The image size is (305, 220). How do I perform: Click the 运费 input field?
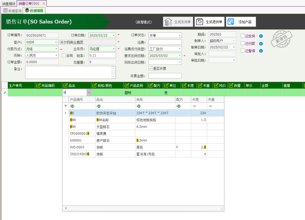pyautogui.click(x=165, y=42)
